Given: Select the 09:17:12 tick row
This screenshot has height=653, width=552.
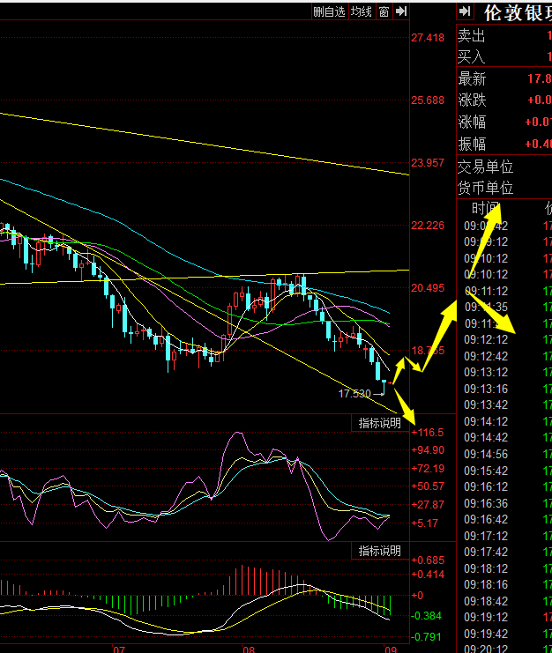Looking at the screenshot, I should [x=504, y=537].
